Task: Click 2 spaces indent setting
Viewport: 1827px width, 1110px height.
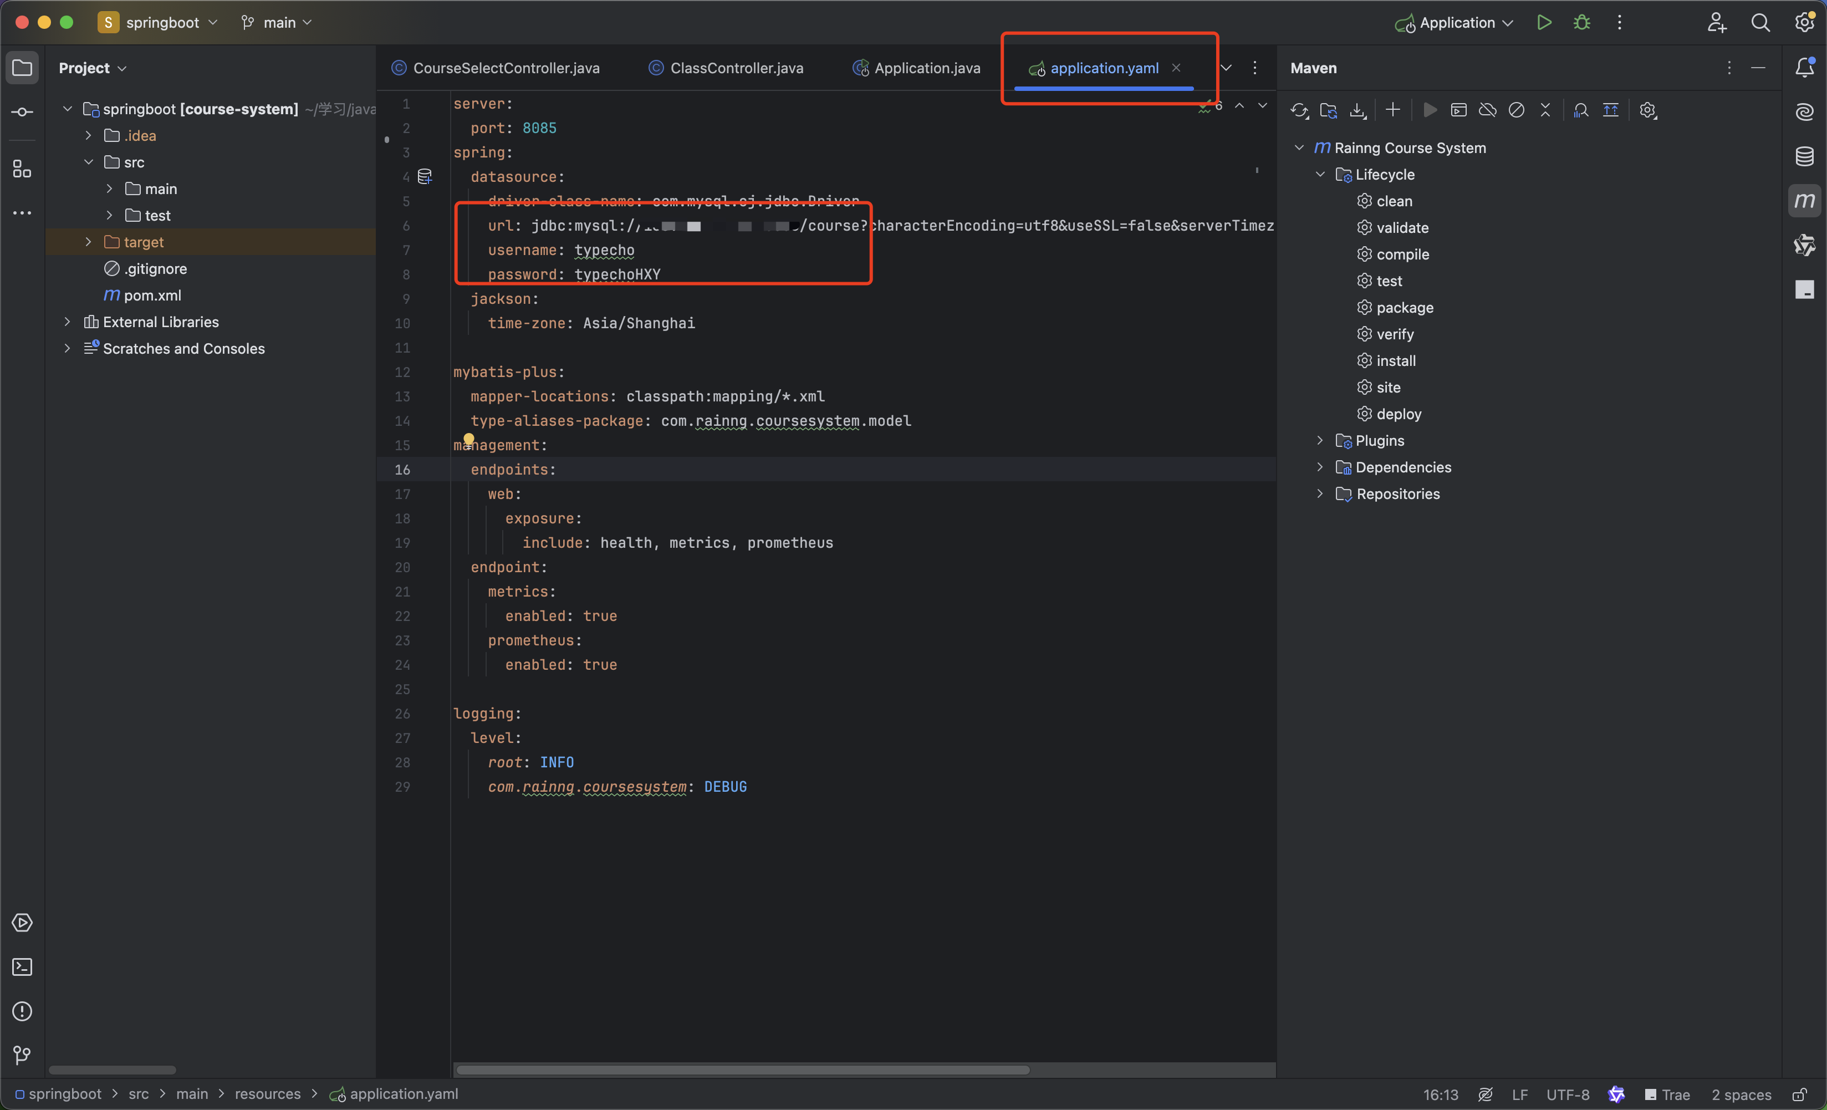Action: point(1741,1094)
